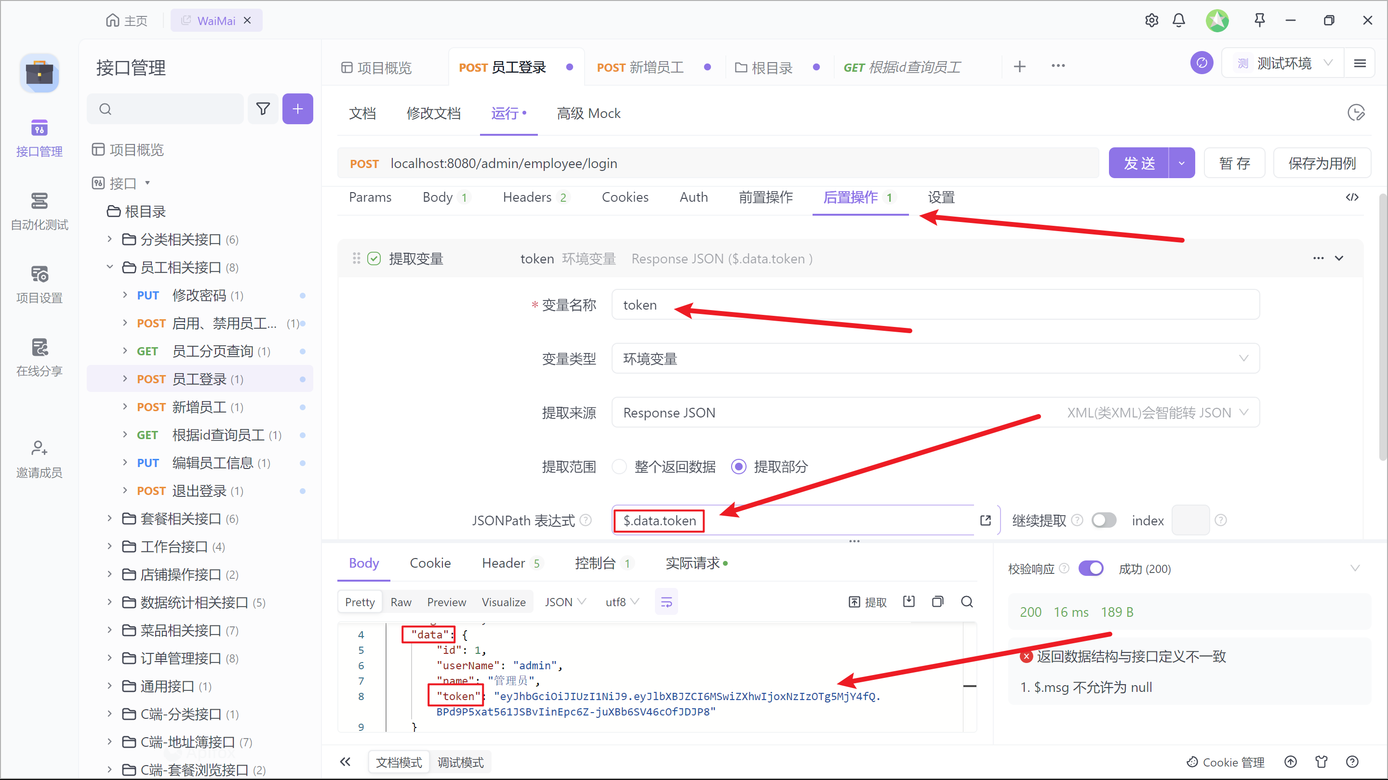Select POST 新增员工 in tree
This screenshot has height=780, width=1388.
200,407
